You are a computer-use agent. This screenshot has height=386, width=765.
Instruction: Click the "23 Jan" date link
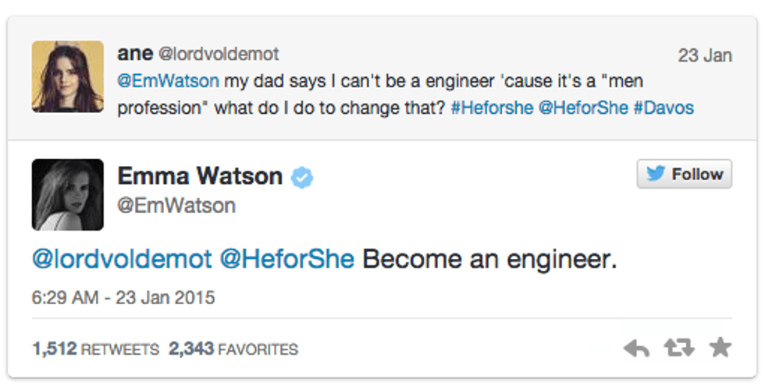pos(705,55)
